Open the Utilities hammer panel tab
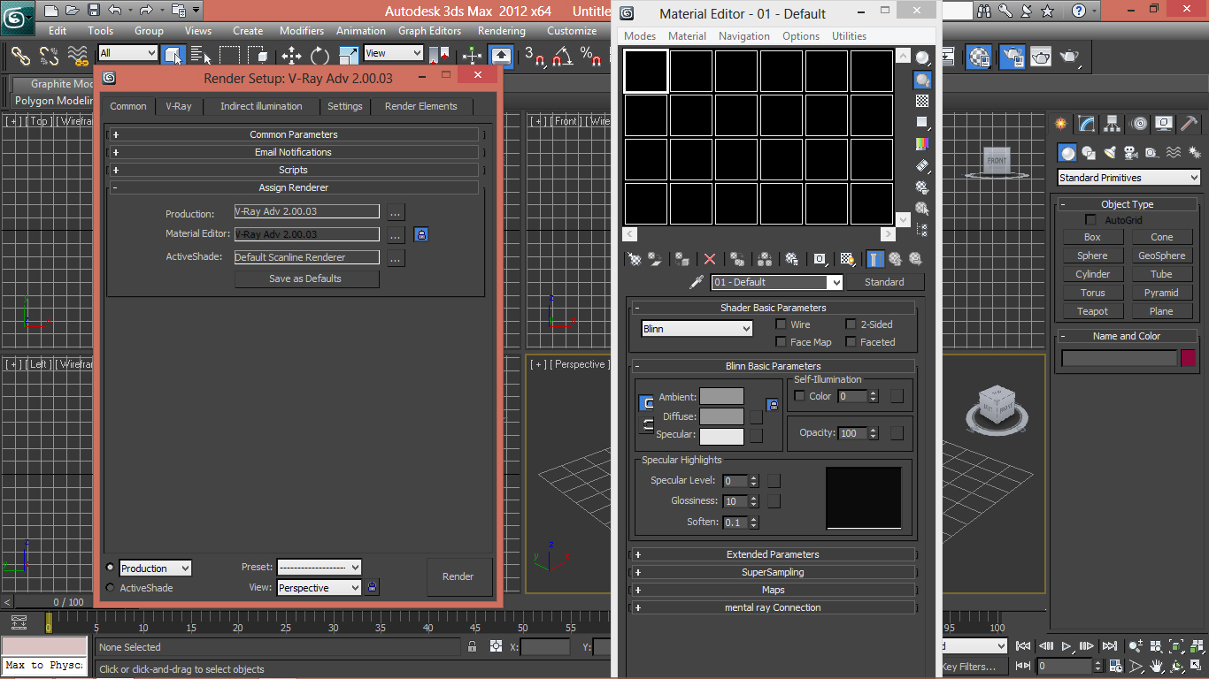The image size is (1209, 679). pos(1190,124)
